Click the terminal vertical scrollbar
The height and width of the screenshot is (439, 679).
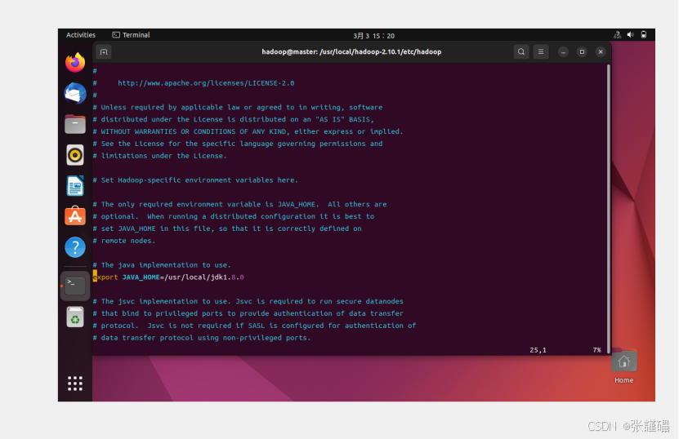[x=609, y=209]
